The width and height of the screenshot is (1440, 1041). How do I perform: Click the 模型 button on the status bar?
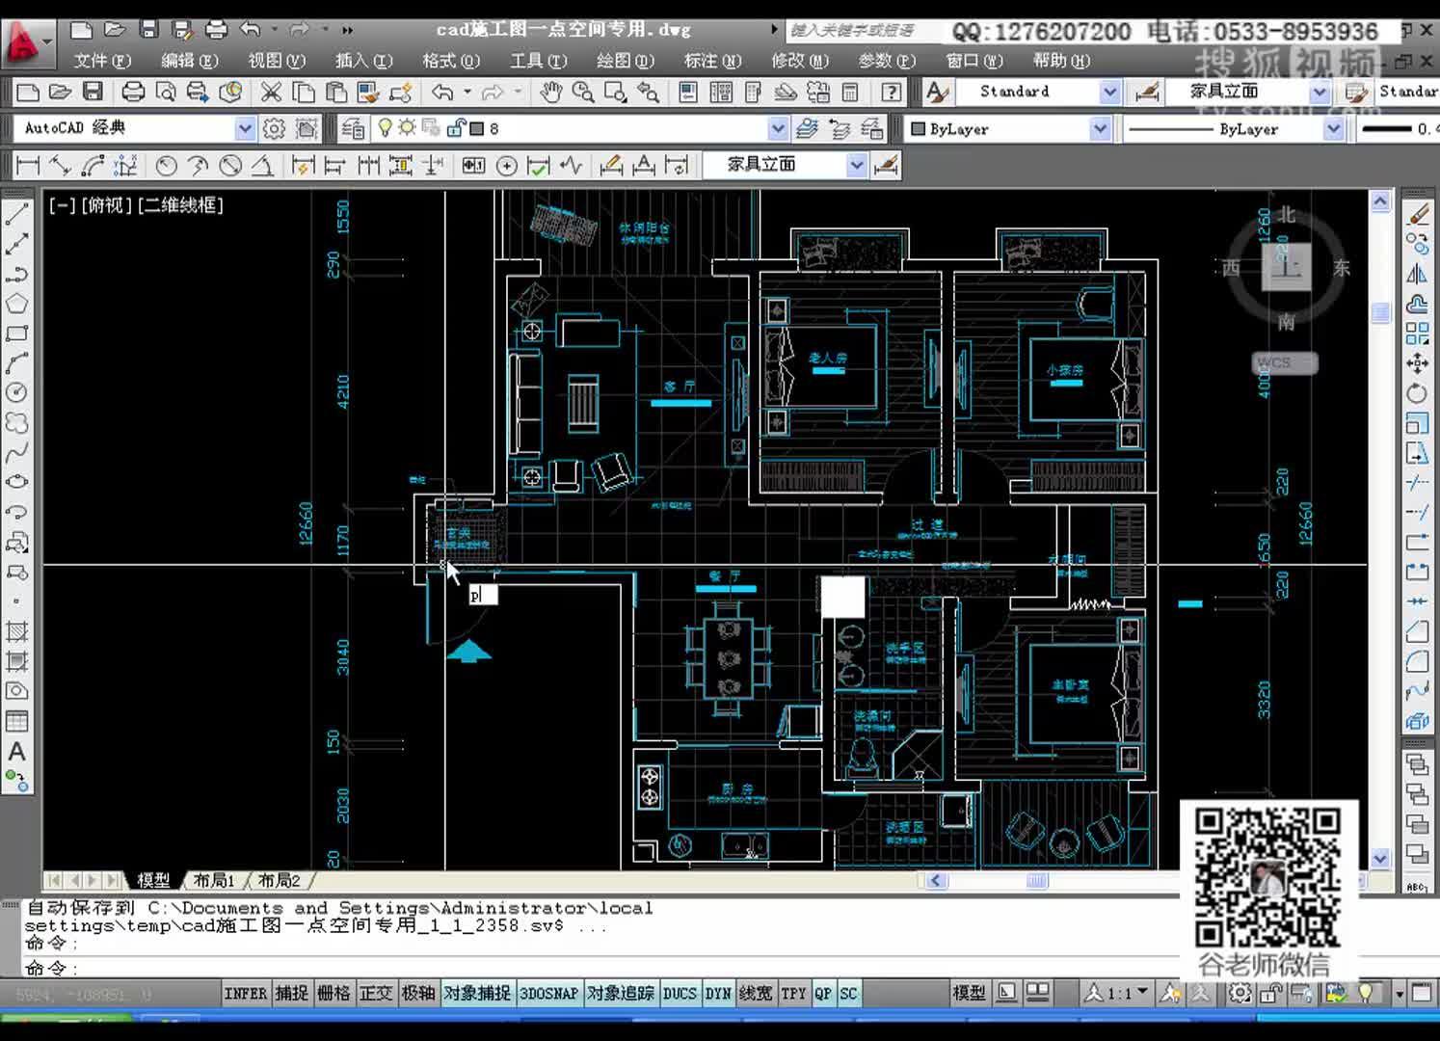969,991
